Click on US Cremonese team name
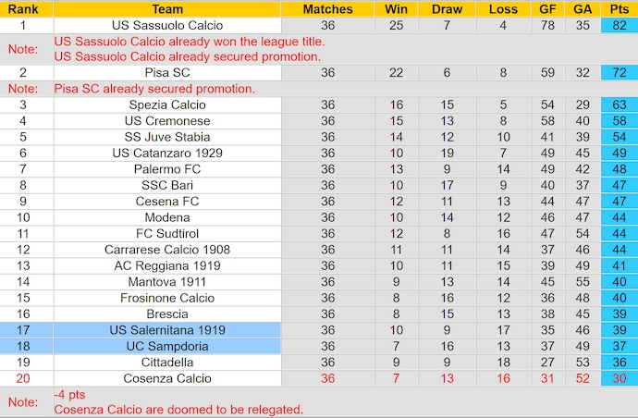This screenshot has width=638, height=418. [167, 121]
